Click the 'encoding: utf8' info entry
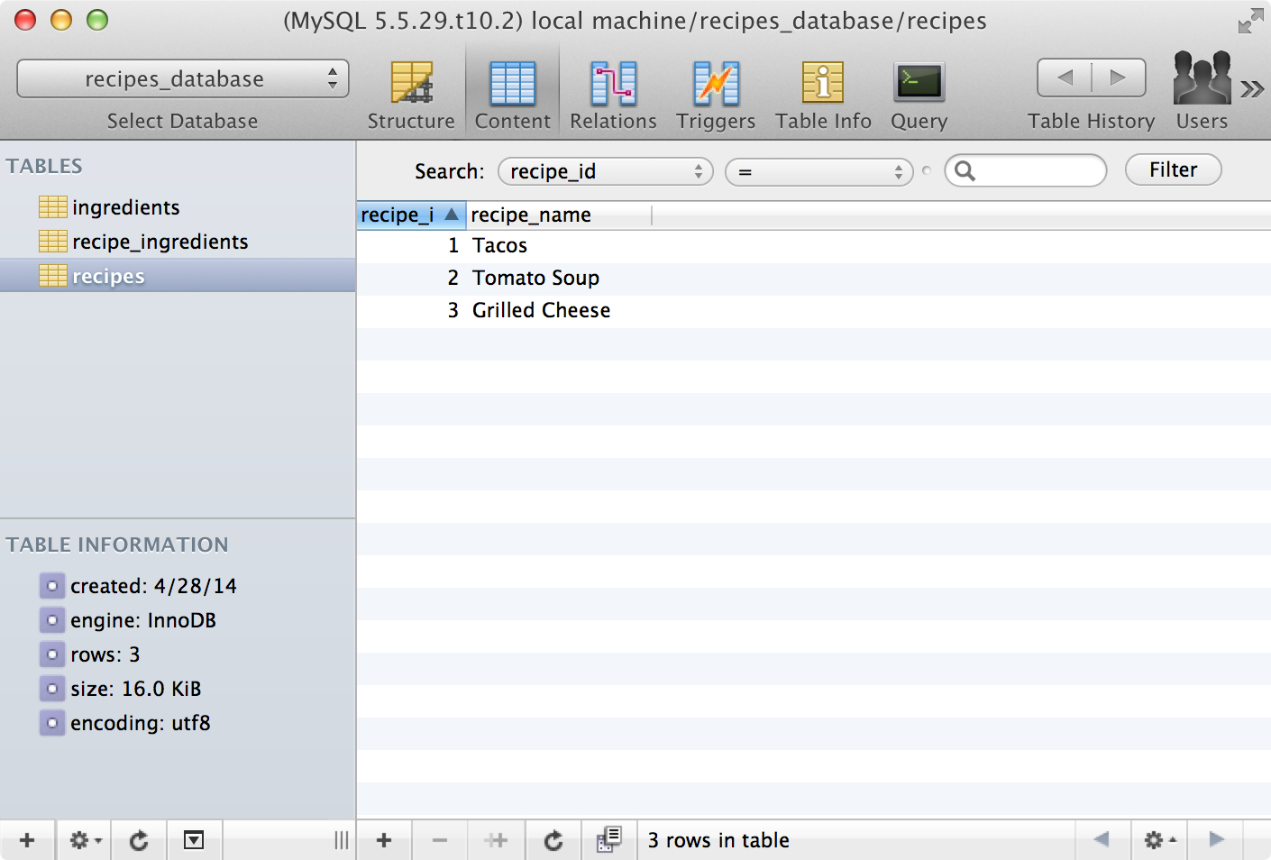This screenshot has height=860, width=1271. click(x=141, y=723)
